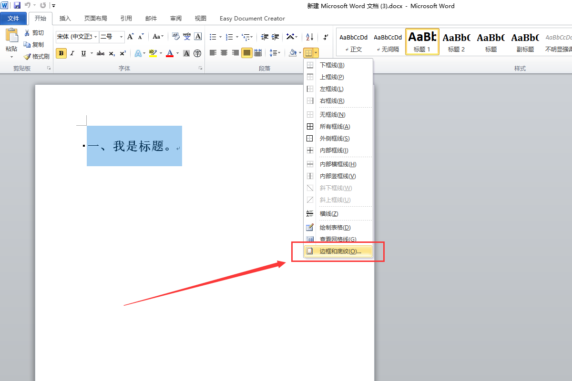The image size is (572, 381).
Task: Open the Change Case (Aa) dropdown
Action: click(x=158, y=37)
